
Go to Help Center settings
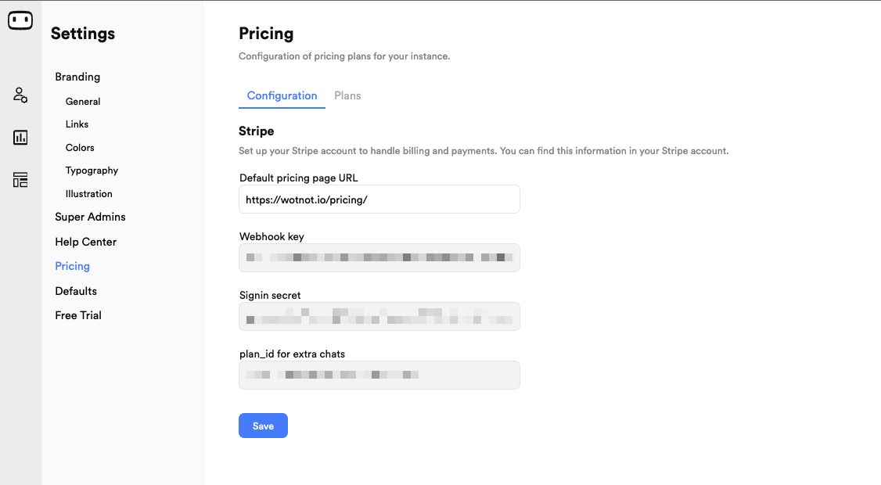(86, 242)
